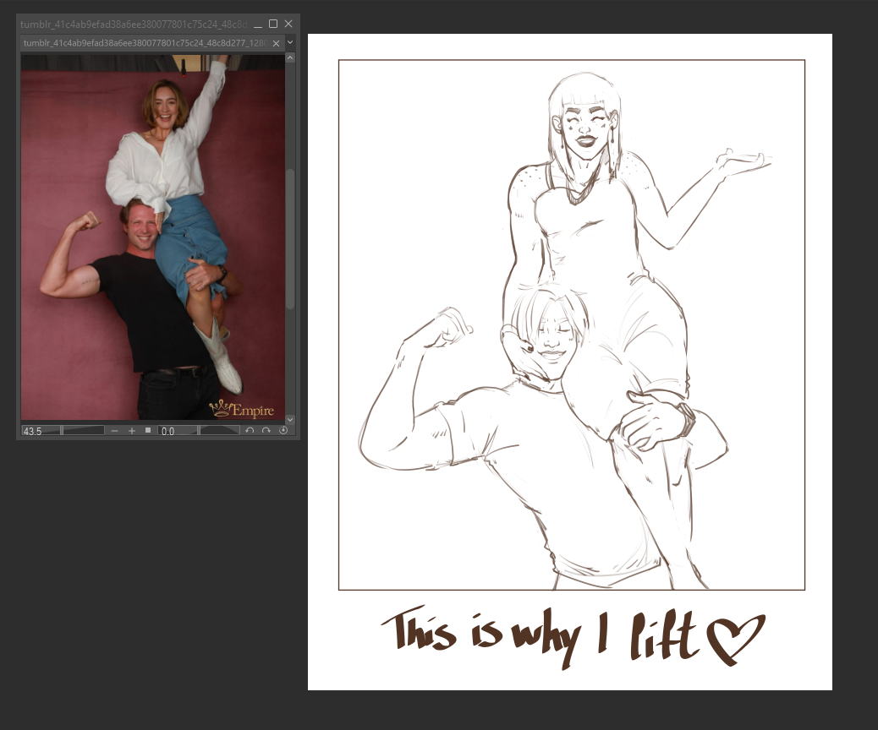This screenshot has width=878, height=730.
Task: Click the 43.5 zoom value field
Action: pos(40,431)
